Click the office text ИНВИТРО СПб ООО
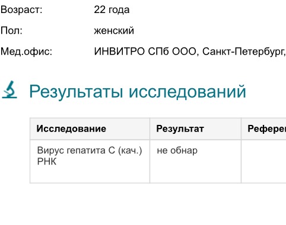Screen dimensions: 286x225 (145, 52)
